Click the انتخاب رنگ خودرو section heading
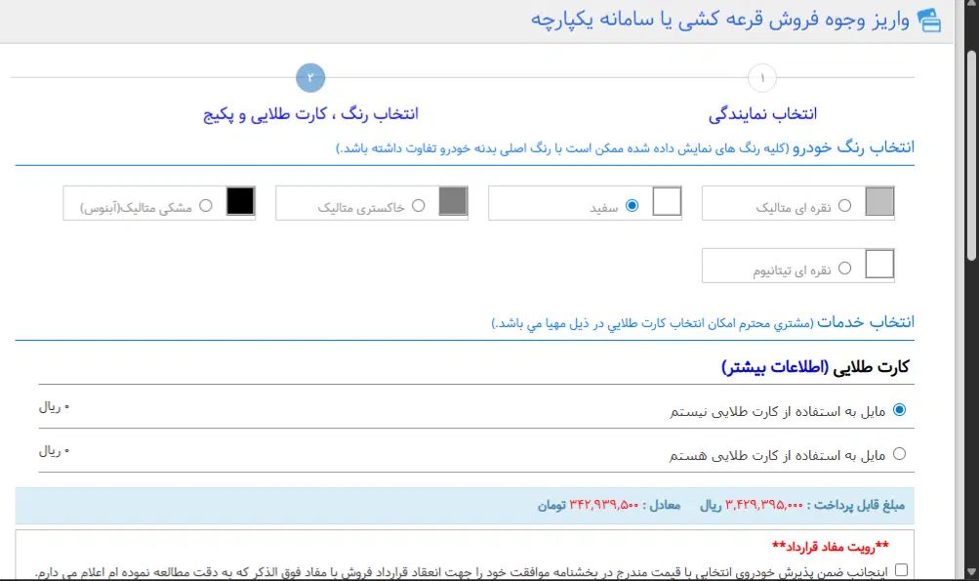 [x=853, y=147]
